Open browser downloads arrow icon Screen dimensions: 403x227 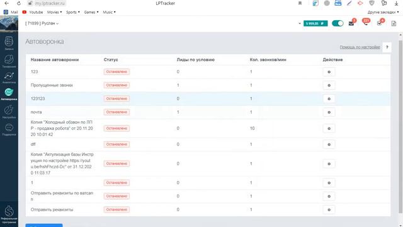pos(396,3)
